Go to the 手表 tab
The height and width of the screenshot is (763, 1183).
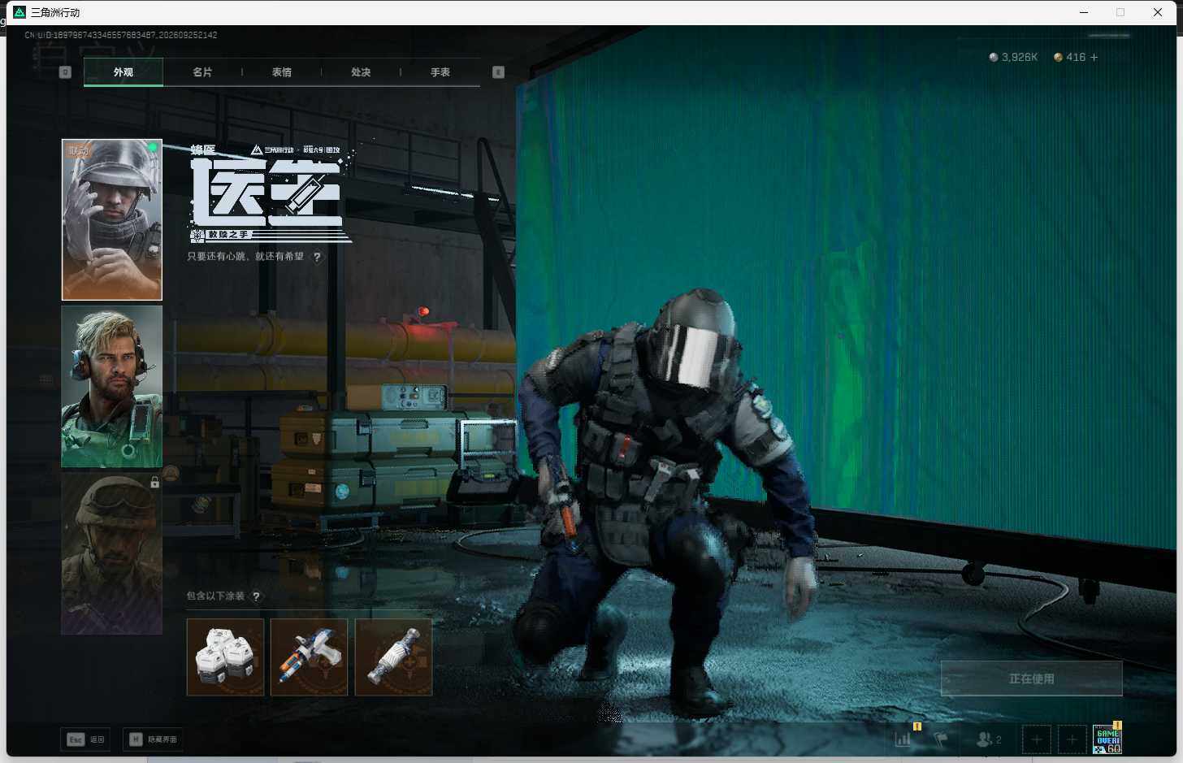pyautogui.click(x=440, y=72)
